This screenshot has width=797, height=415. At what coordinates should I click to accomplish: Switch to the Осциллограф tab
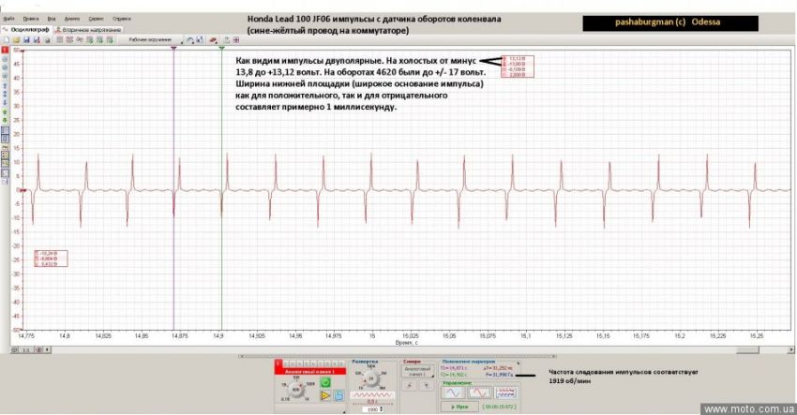(x=26, y=29)
